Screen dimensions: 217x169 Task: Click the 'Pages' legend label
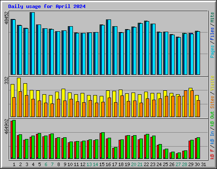212,52
